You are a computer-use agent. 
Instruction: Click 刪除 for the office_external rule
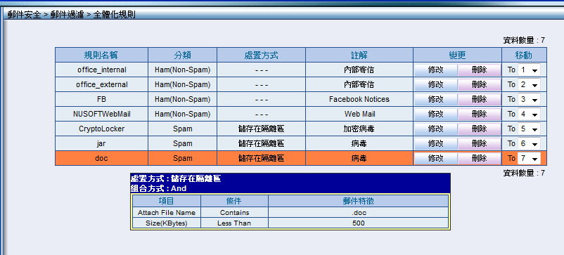(x=479, y=84)
